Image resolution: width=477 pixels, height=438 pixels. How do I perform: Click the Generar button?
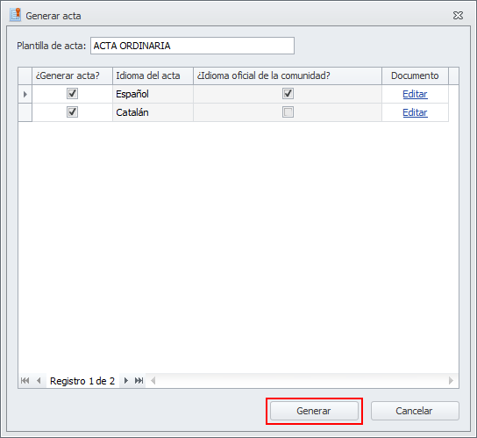click(314, 411)
